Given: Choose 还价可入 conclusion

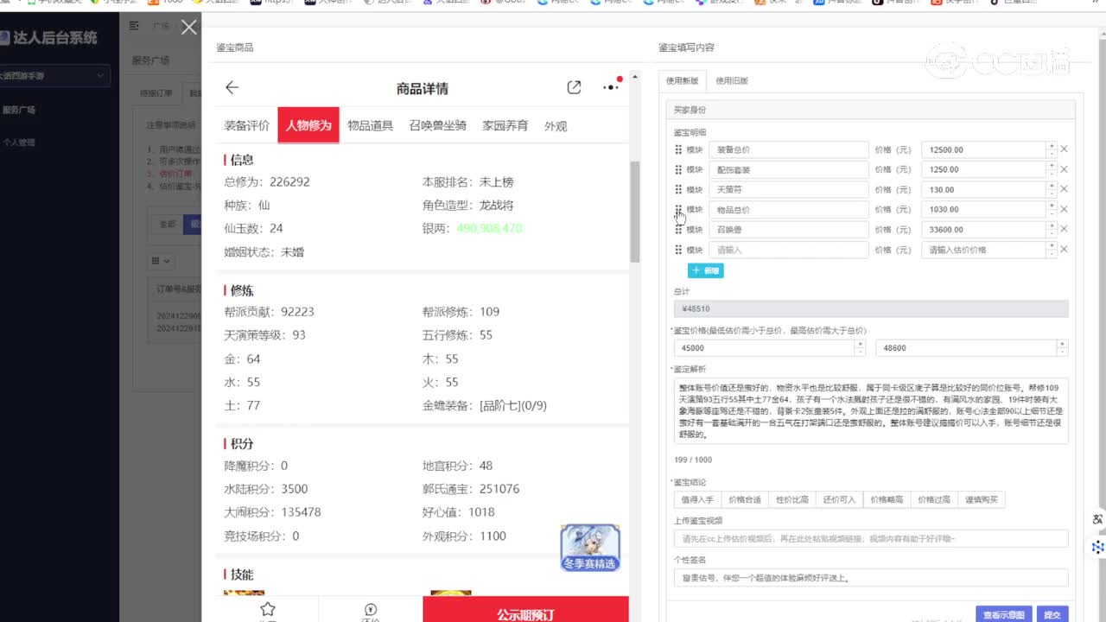Looking at the screenshot, I should pyautogui.click(x=839, y=499).
